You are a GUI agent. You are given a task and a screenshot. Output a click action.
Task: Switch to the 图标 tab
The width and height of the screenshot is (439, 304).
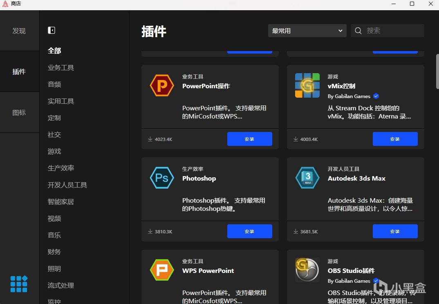tap(19, 112)
